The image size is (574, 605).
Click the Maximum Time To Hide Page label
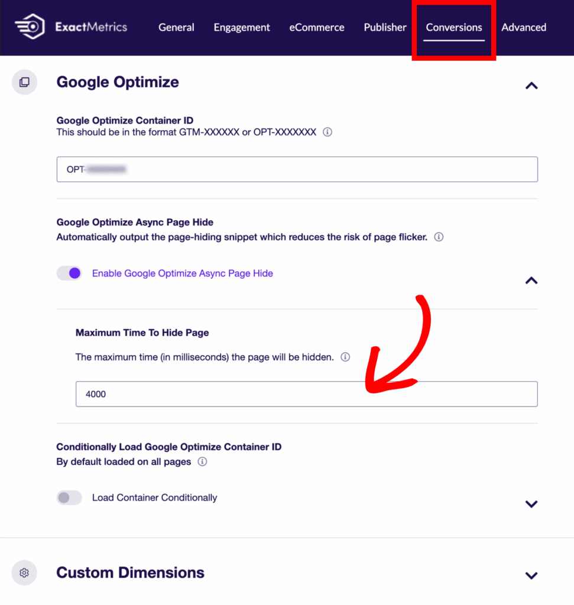(142, 333)
